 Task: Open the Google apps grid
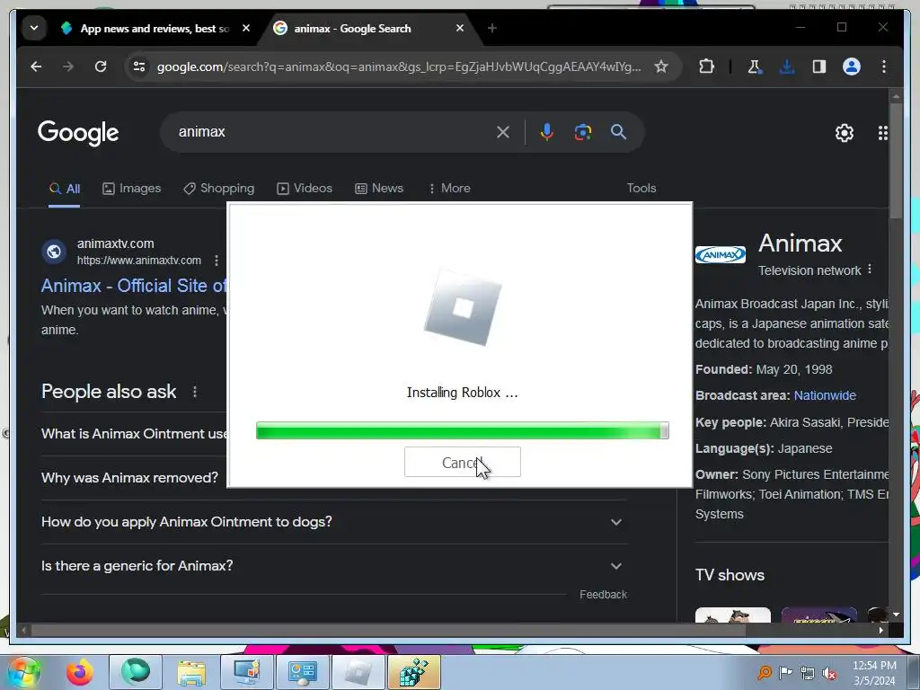point(882,133)
